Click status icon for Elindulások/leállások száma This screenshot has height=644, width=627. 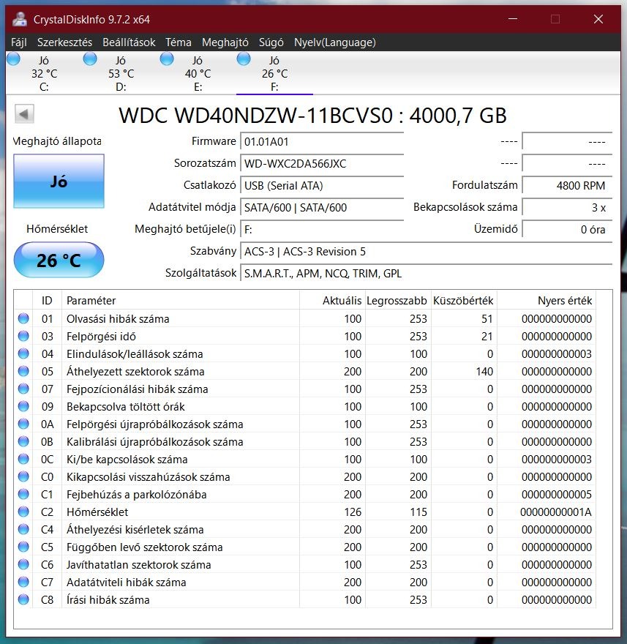click(x=23, y=353)
